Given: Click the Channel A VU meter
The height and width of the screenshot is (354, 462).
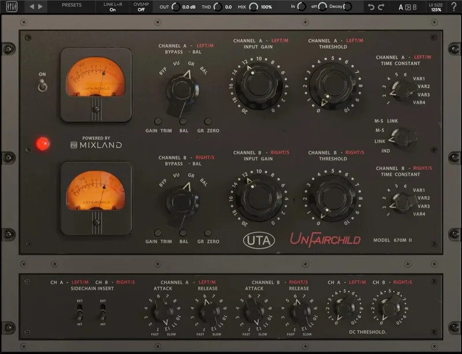Looking at the screenshot, I should point(96,85).
